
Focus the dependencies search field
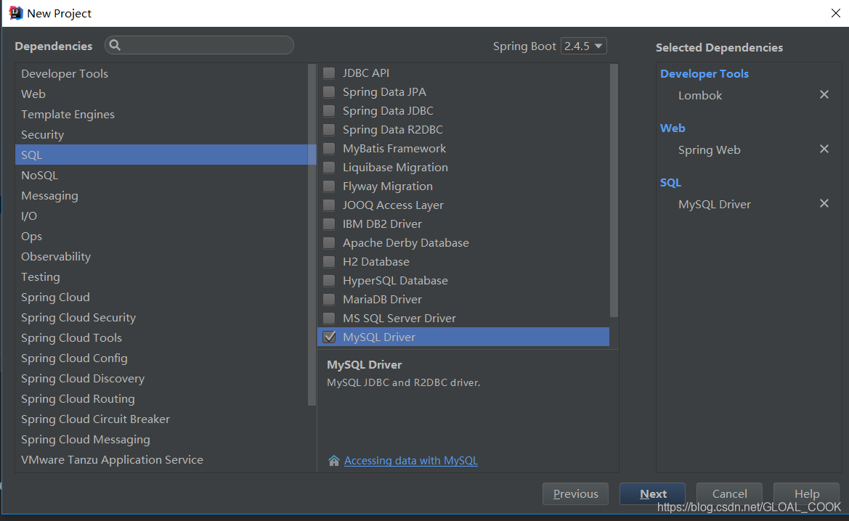tap(199, 46)
